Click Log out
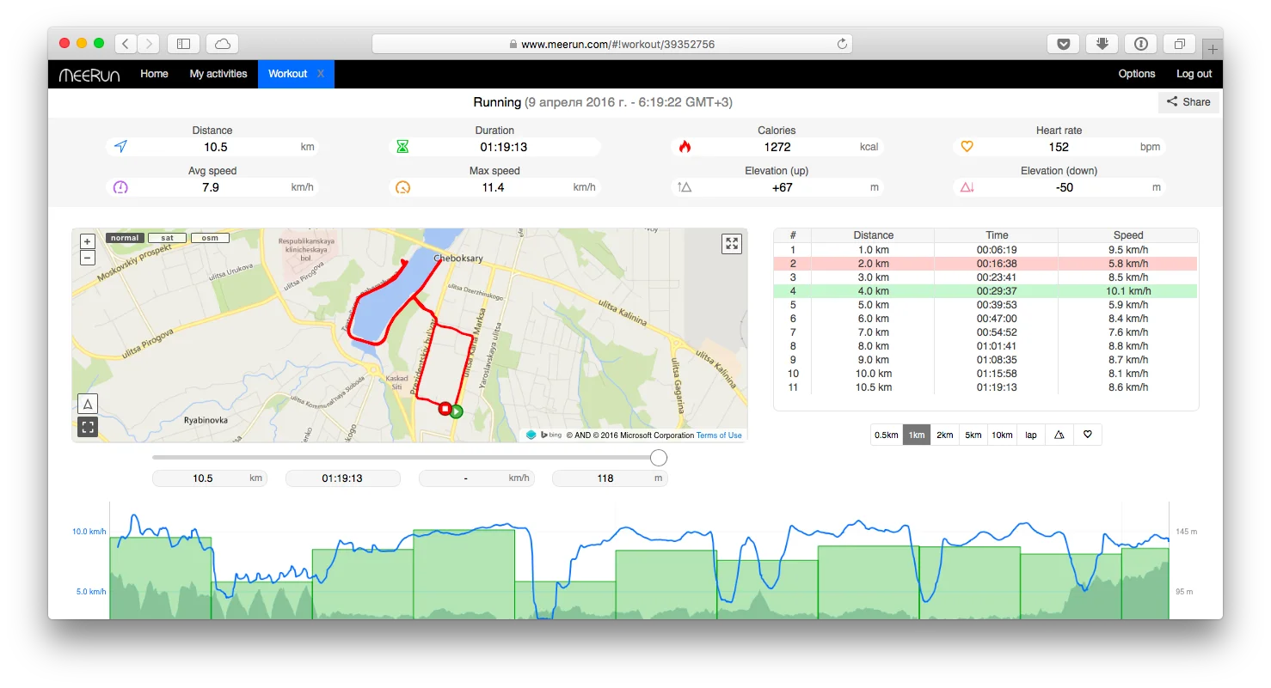Image resolution: width=1271 pixels, height=688 pixels. 1194,74
